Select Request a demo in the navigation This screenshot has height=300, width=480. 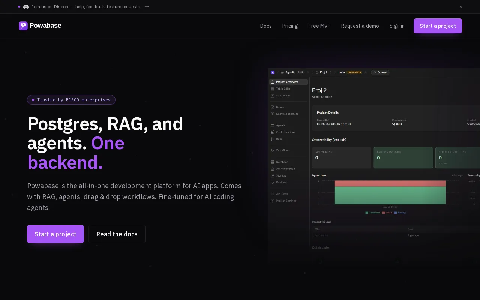pos(360,26)
